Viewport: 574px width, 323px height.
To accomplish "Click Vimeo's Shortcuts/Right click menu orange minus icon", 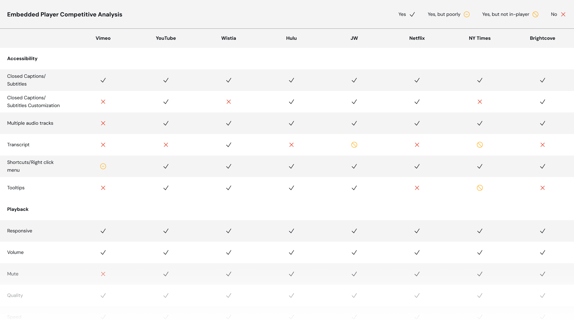I will 103,166.
